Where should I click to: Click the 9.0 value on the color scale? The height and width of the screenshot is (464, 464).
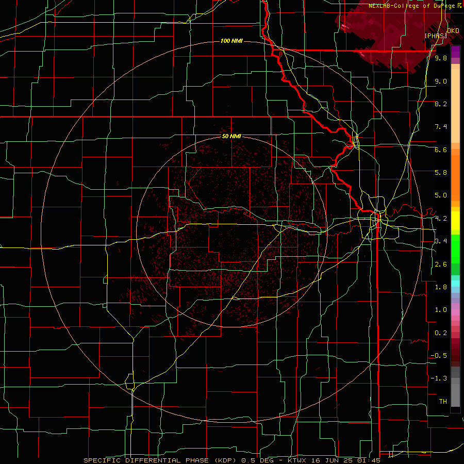[x=441, y=81]
